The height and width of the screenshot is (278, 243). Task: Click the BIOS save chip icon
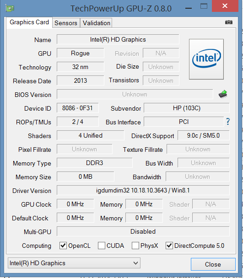coord(223,94)
